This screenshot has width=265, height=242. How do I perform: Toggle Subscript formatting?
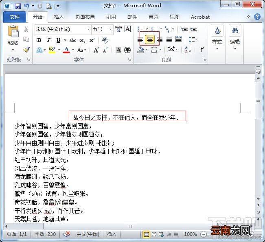coord(83,40)
